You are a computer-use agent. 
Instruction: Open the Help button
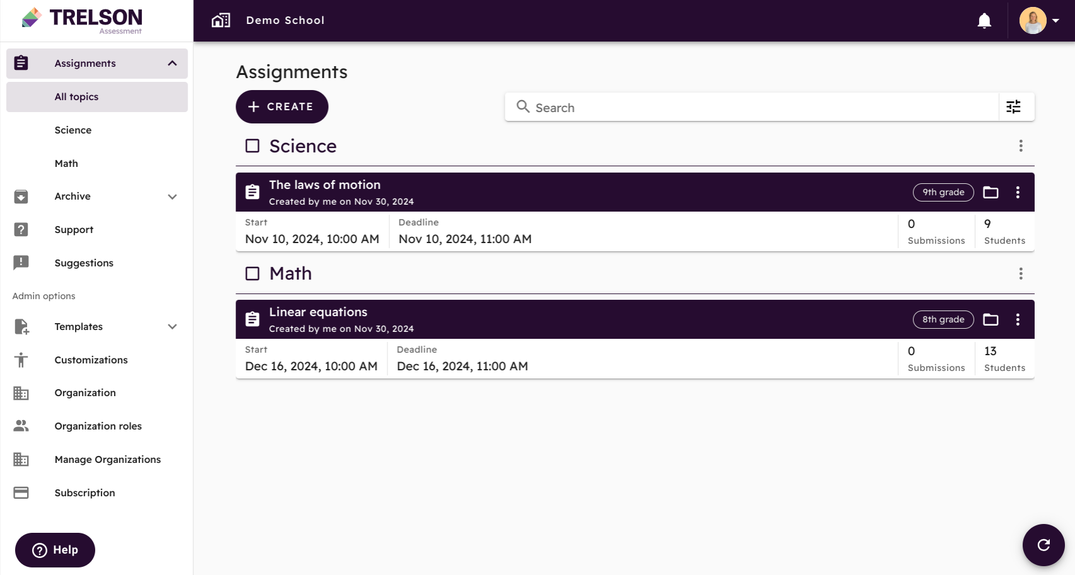55,550
